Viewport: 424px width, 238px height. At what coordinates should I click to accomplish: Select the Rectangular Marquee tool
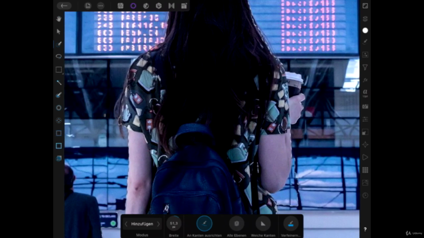pos(59,69)
